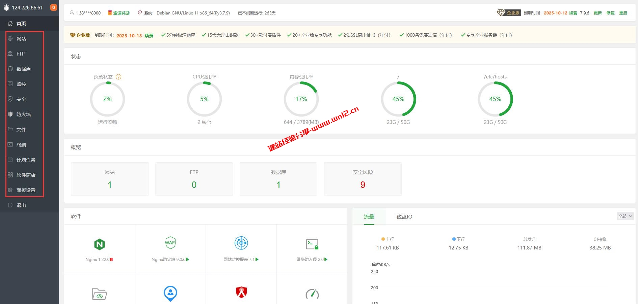Viewport: 638px width, 304px height.
Task: Click the red shield software icon
Action: (241, 292)
